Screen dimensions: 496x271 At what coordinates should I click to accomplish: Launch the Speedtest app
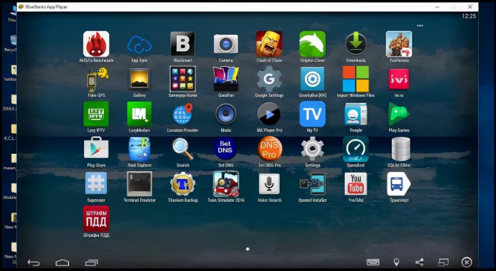pos(356,149)
